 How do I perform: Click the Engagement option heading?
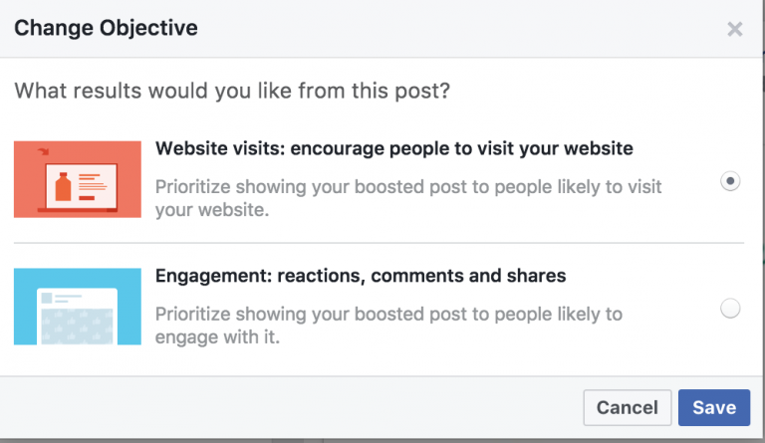click(x=361, y=276)
